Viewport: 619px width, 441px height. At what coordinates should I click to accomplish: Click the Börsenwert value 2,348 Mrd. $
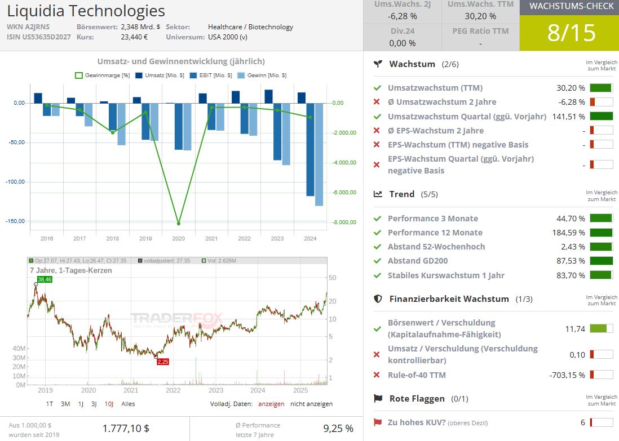140,27
